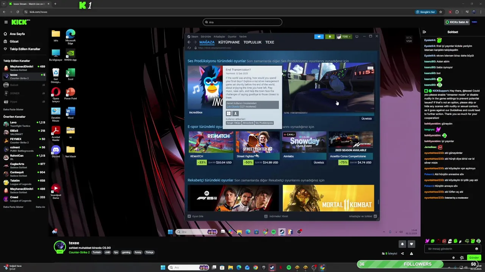The image size is (485, 272).
Task: Click the report warning triangle icon
Action: coord(411,253)
